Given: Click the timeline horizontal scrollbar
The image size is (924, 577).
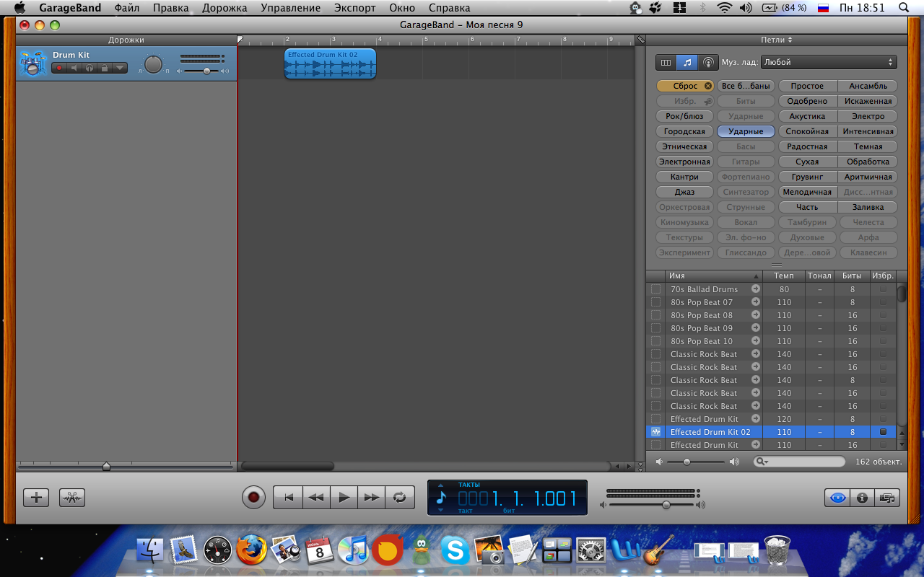Looking at the screenshot, I should (287, 467).
